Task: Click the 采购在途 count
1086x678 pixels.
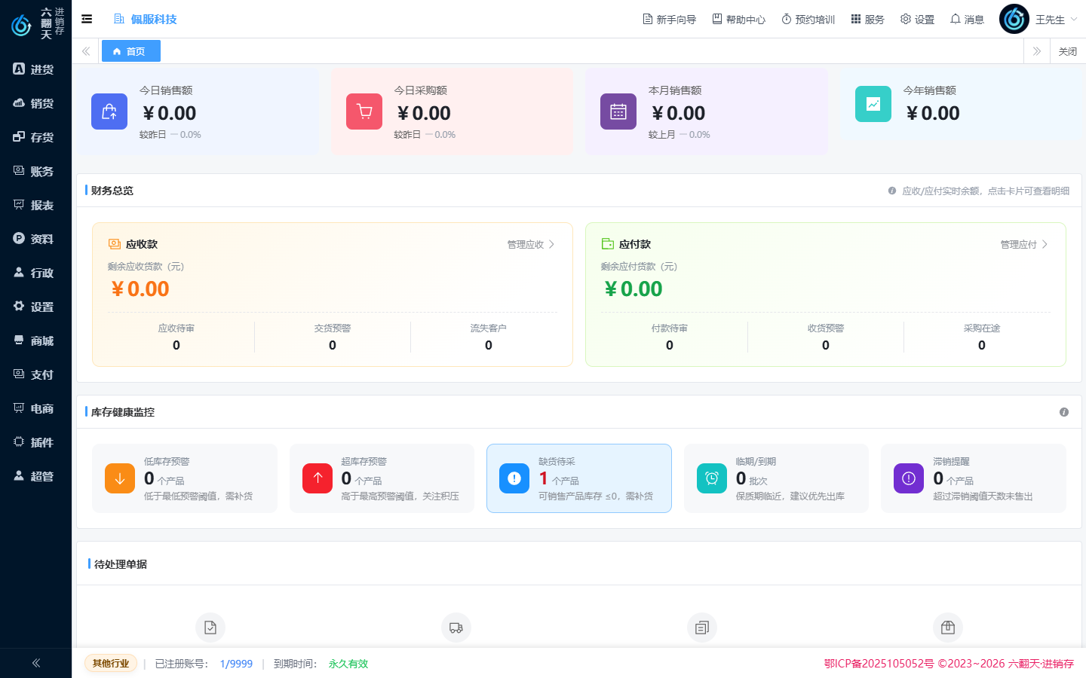Action: [x=982, y=345]
